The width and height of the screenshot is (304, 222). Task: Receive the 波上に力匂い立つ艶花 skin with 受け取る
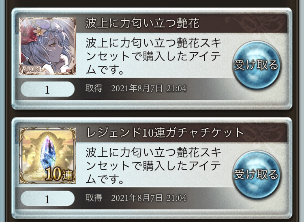[256, 65]
